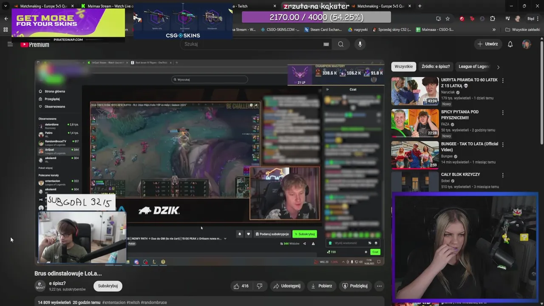Open BUNGEE - TAK TO LATA thumbnail
This screenshot has width=544, height=306.
tap(415, 155)
